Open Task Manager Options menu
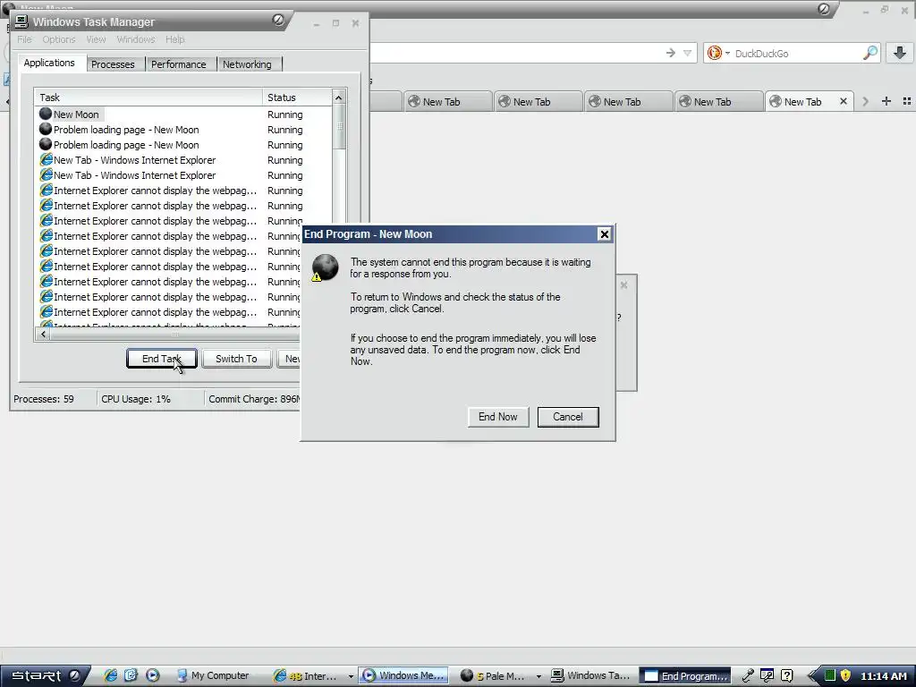The height and width of the screenshot is (687, 916). 58,39
